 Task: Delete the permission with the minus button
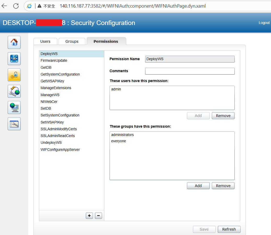(99, 215)
